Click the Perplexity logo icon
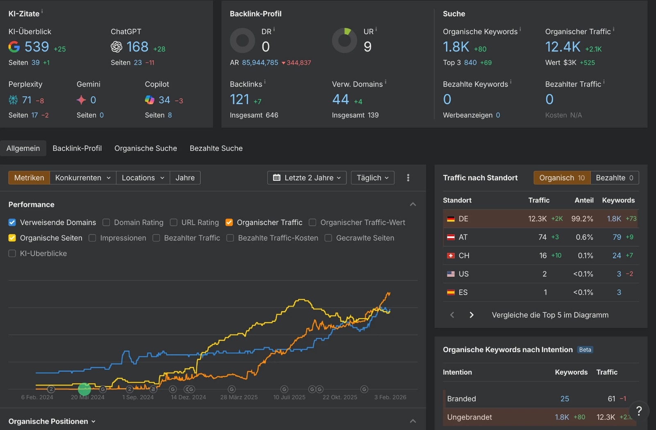This screenshot has width=656, height=430. click(13, 100)
